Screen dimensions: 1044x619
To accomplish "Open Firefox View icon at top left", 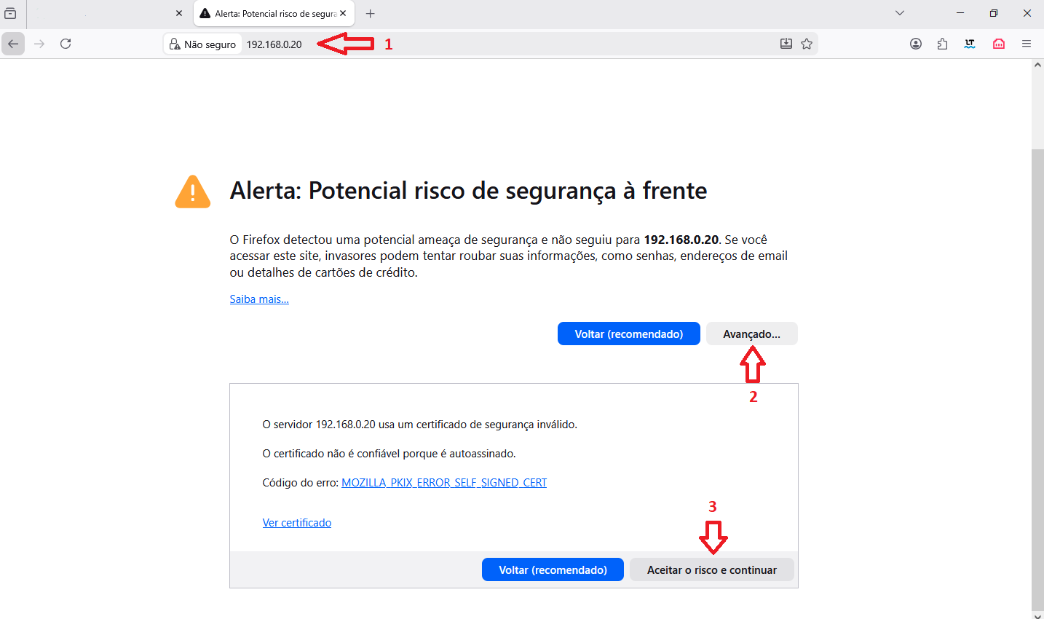I will [x=10, y=13].
